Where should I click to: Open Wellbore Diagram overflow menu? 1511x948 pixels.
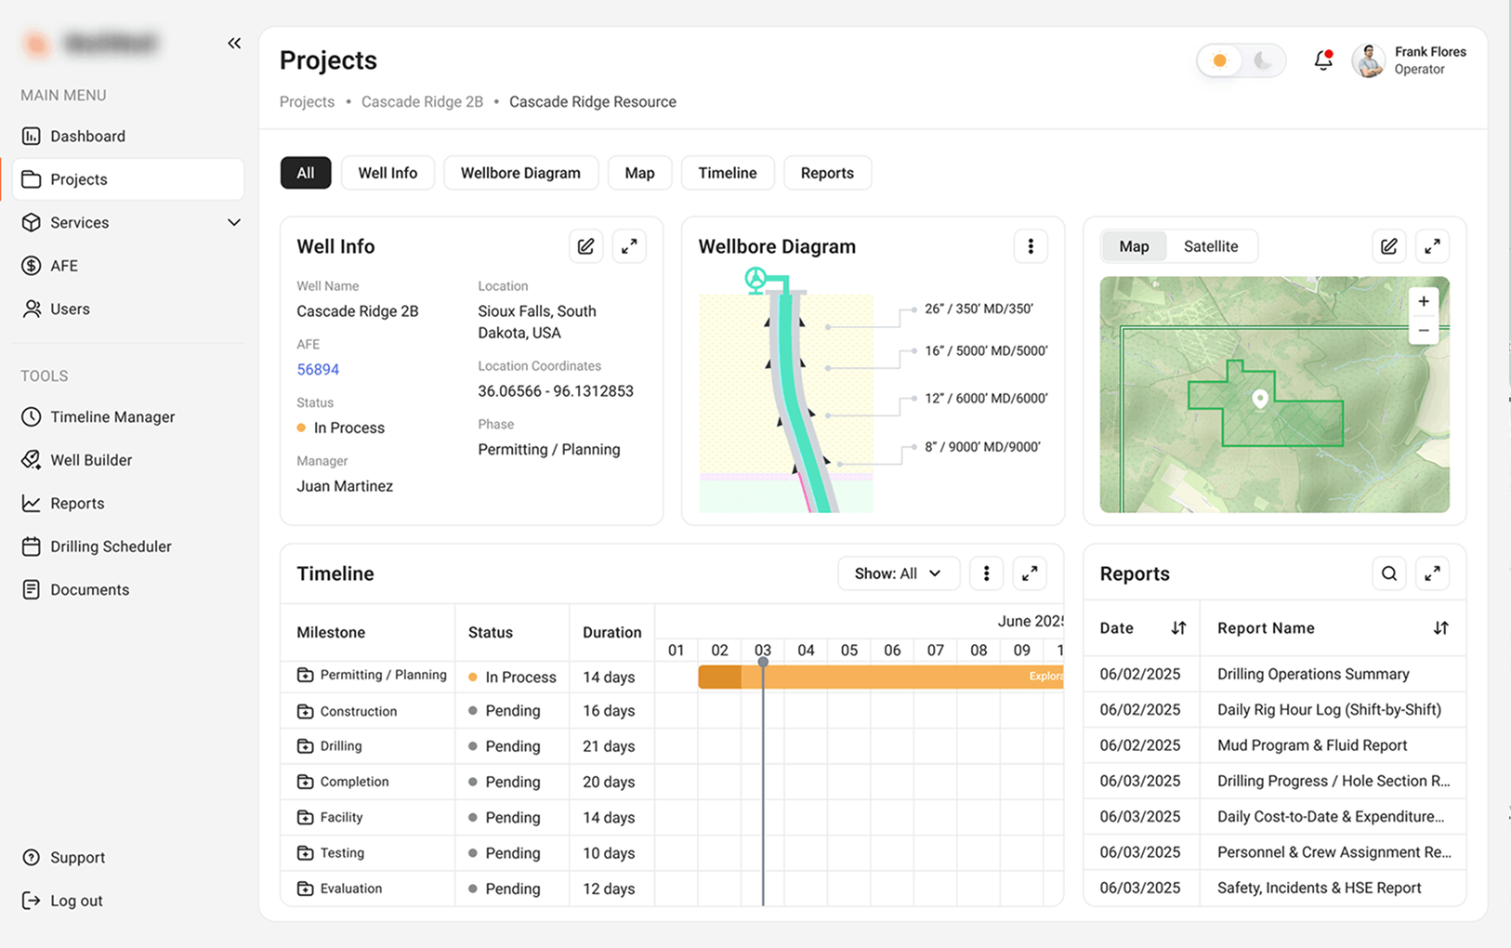pos(1030,245)
